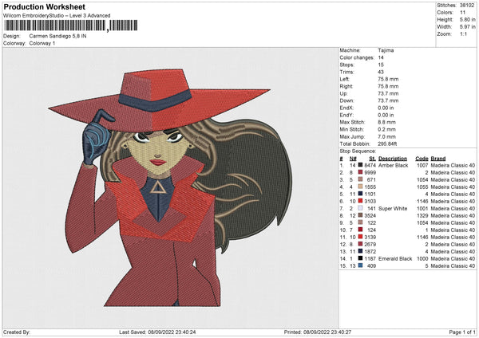This screenshot has width=479, height=338.
Task: Select the blue swatch beside 409
Action: [361, 265]
